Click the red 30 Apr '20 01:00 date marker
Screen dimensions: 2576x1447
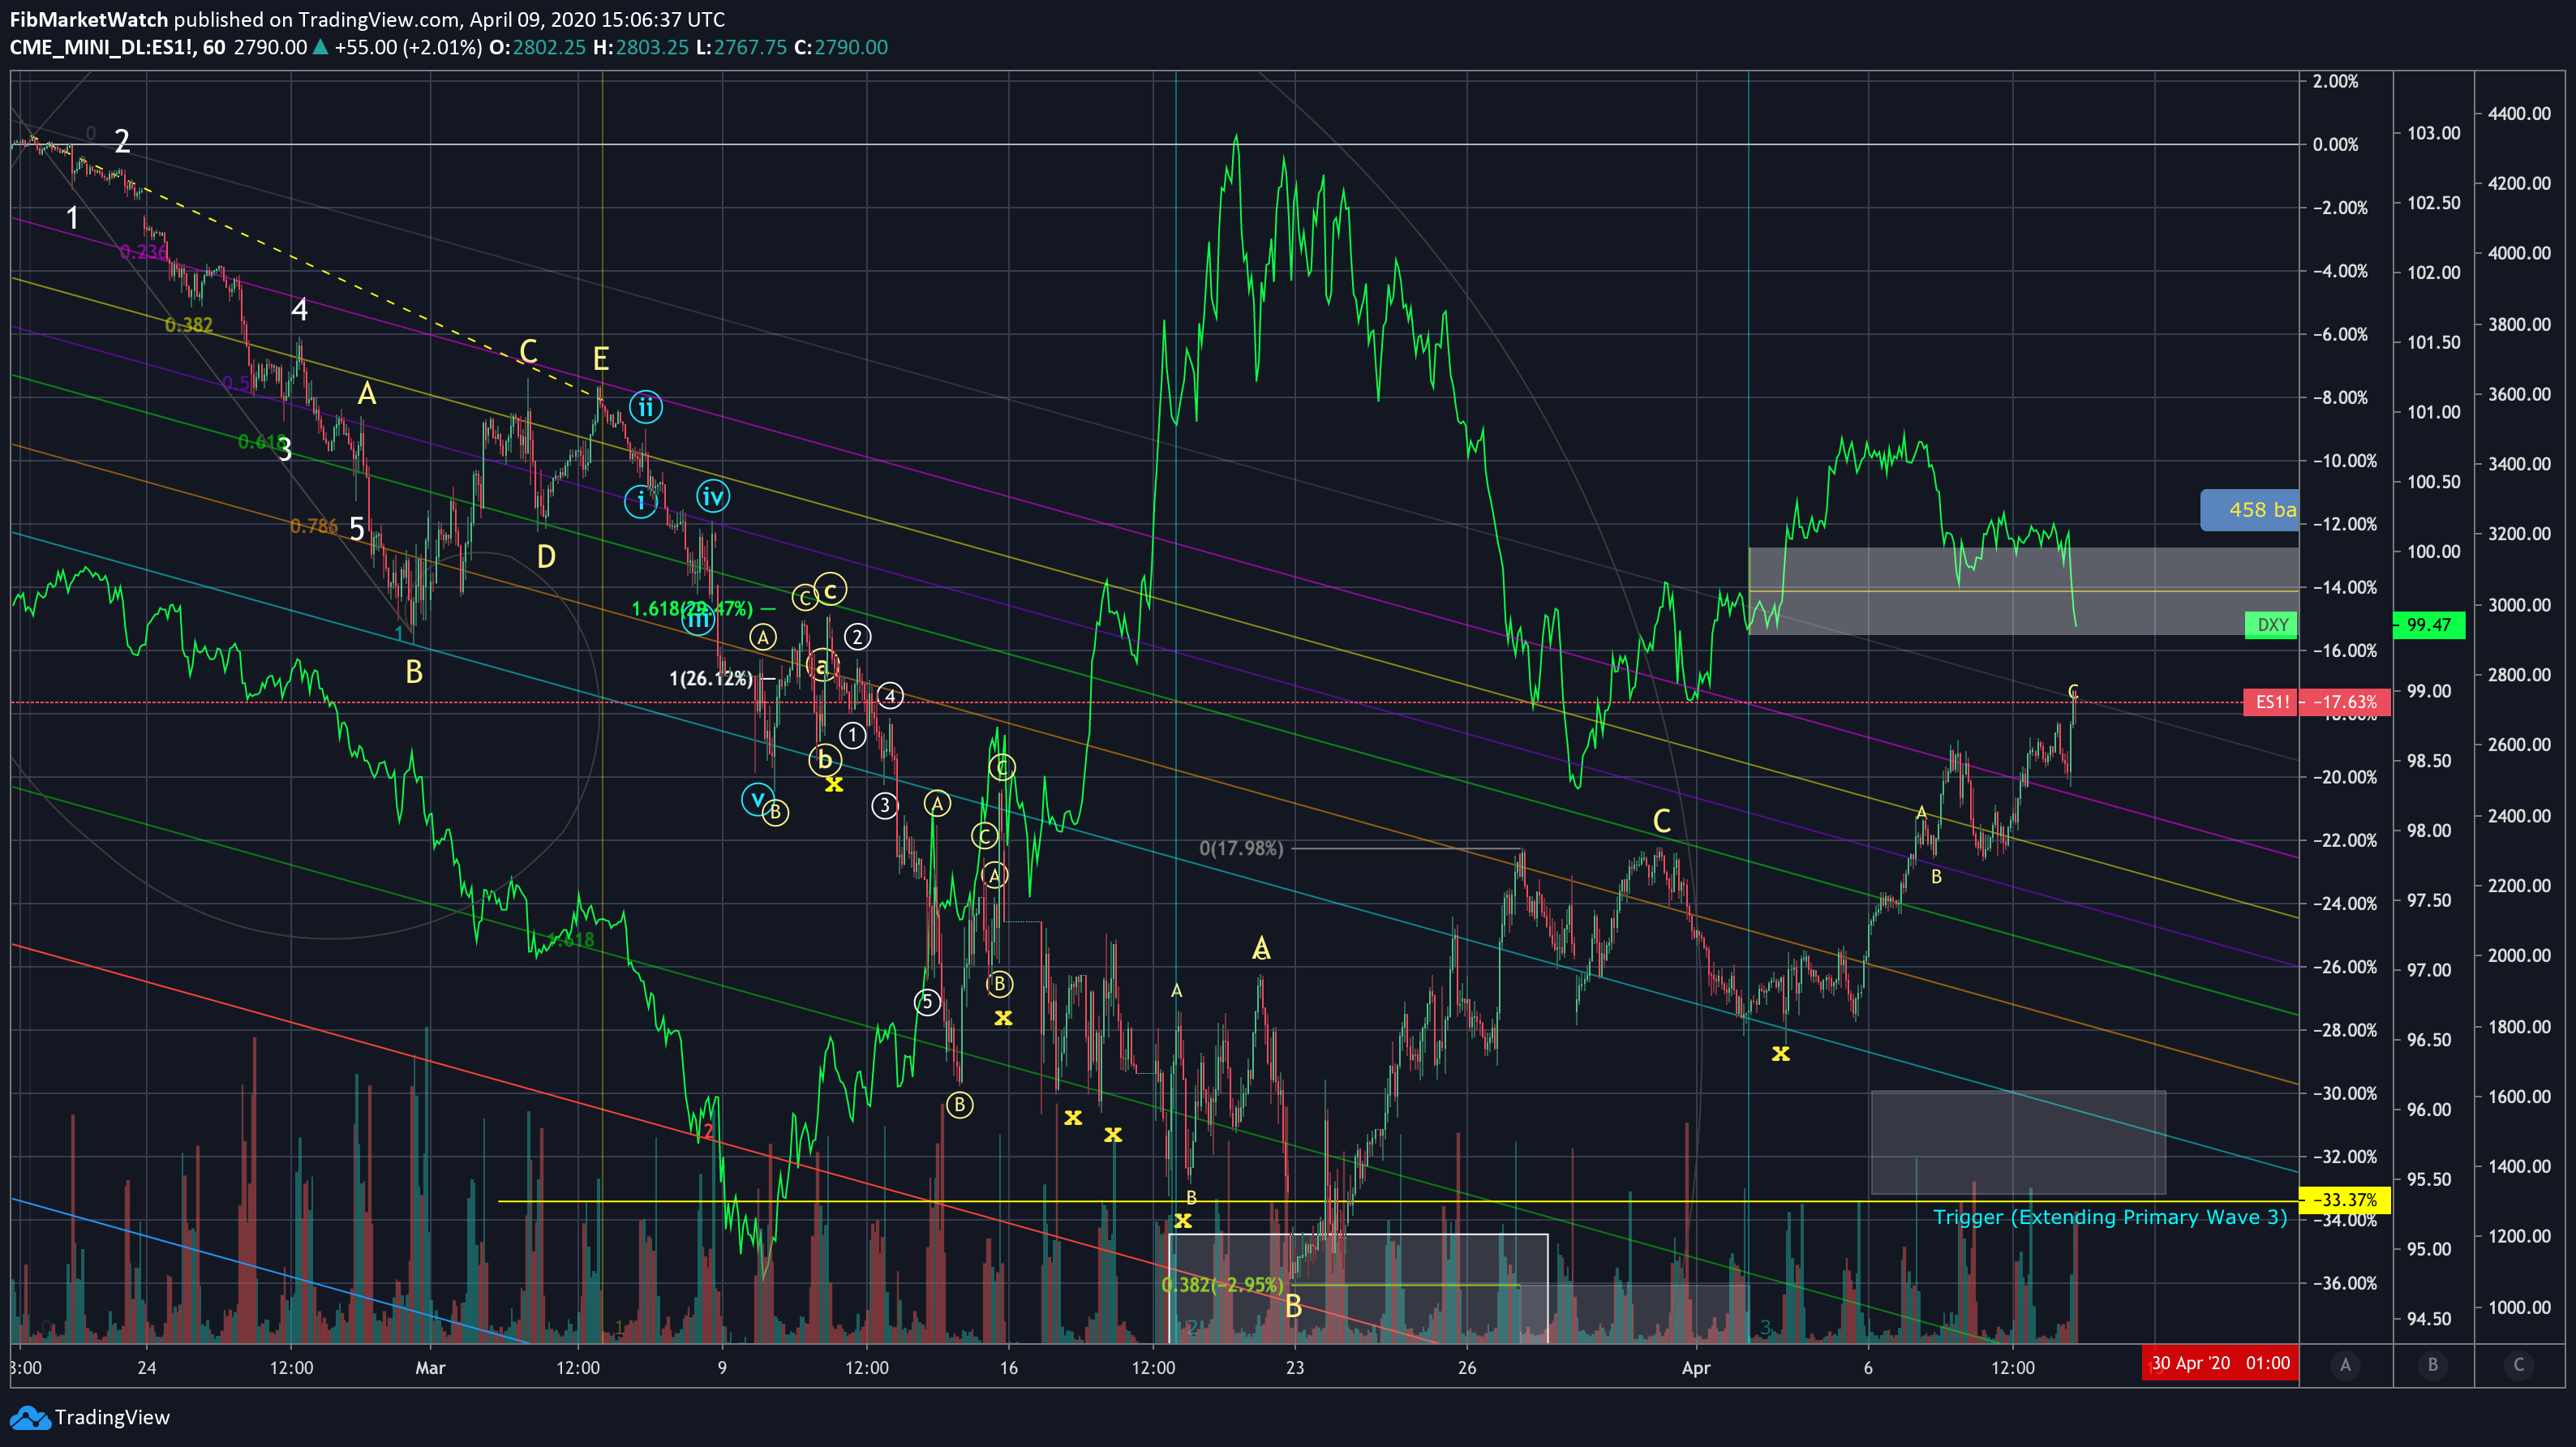pyautogui.click(x=2220, y=1364)
